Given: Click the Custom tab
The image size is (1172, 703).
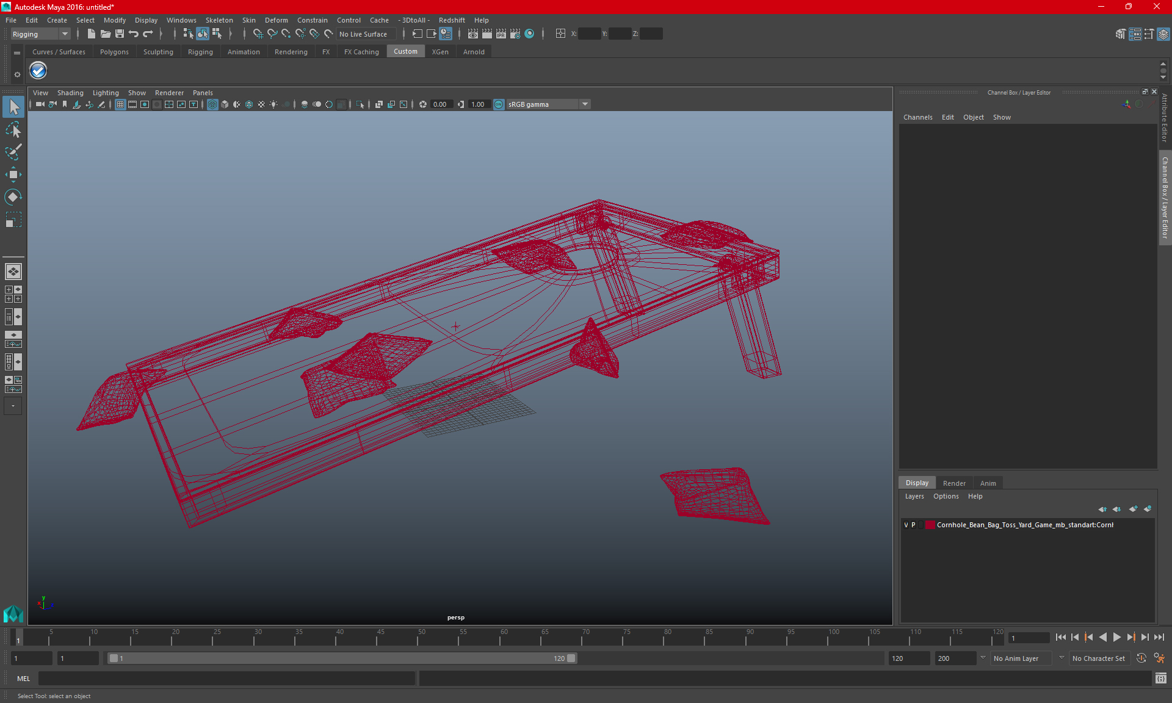Looking at the screenshot, I should [x=405, y=52].
